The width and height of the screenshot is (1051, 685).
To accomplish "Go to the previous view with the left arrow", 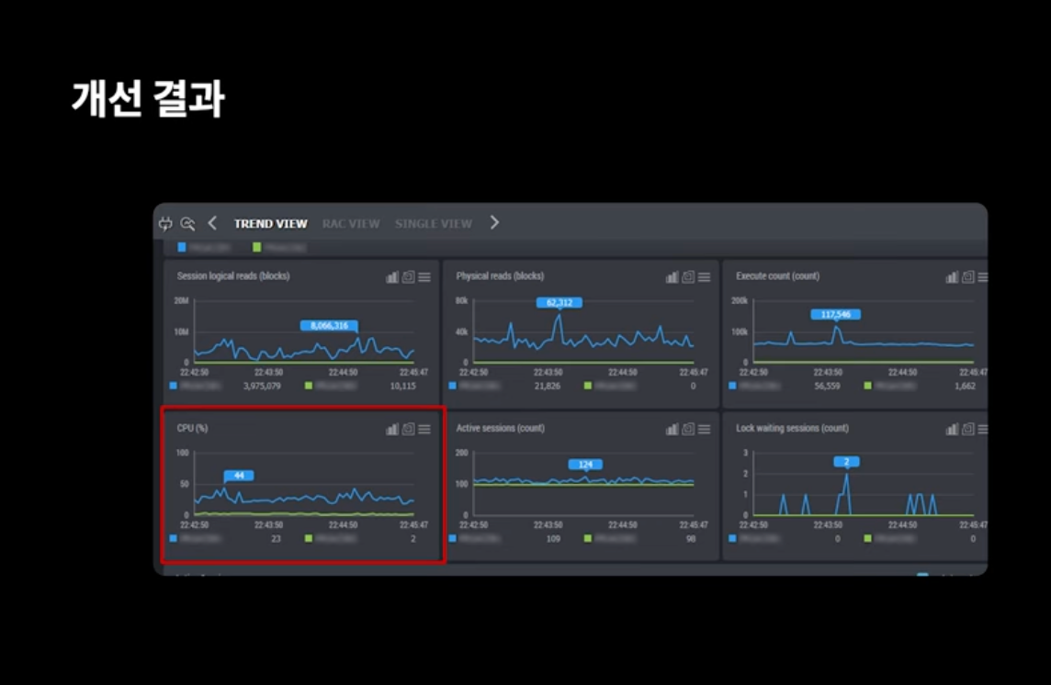I will (212, 223).
